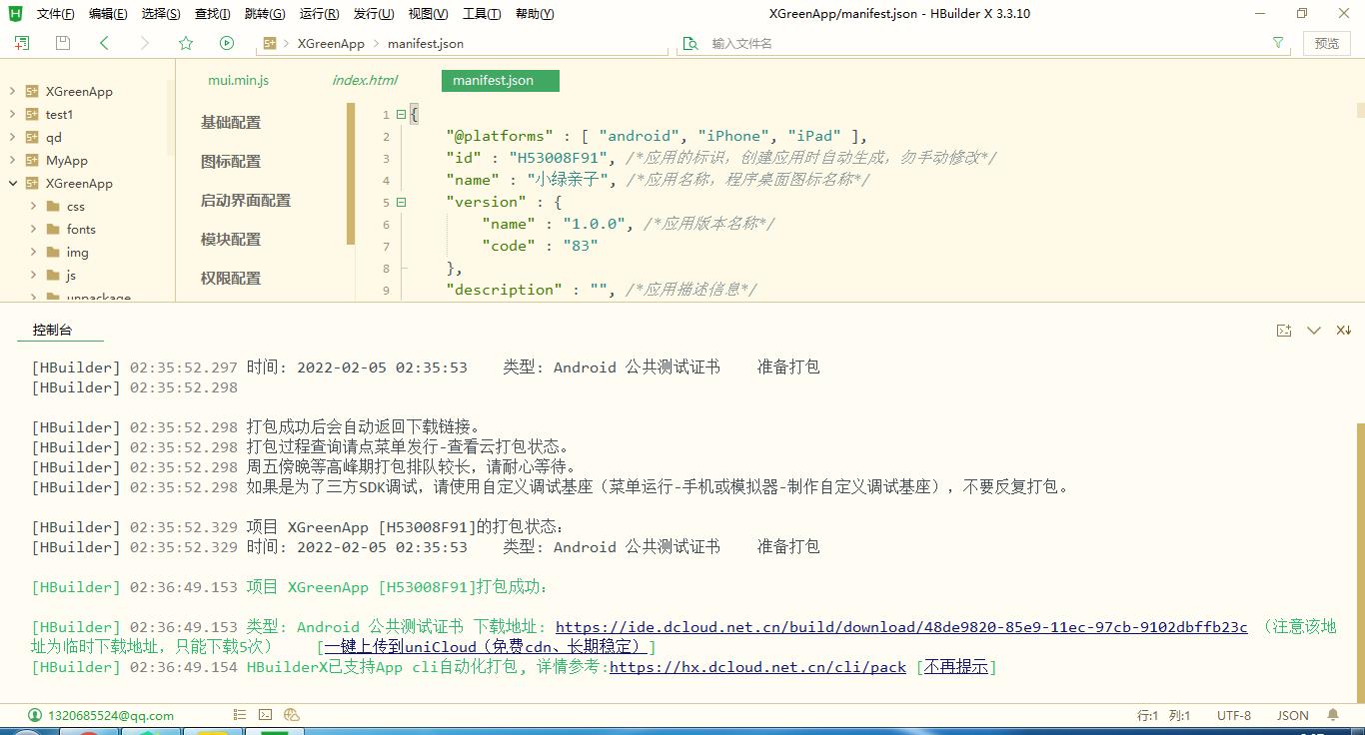Expand the test1 project
The width and height of the screenshot is (1365, 735).
click(12, 114)
